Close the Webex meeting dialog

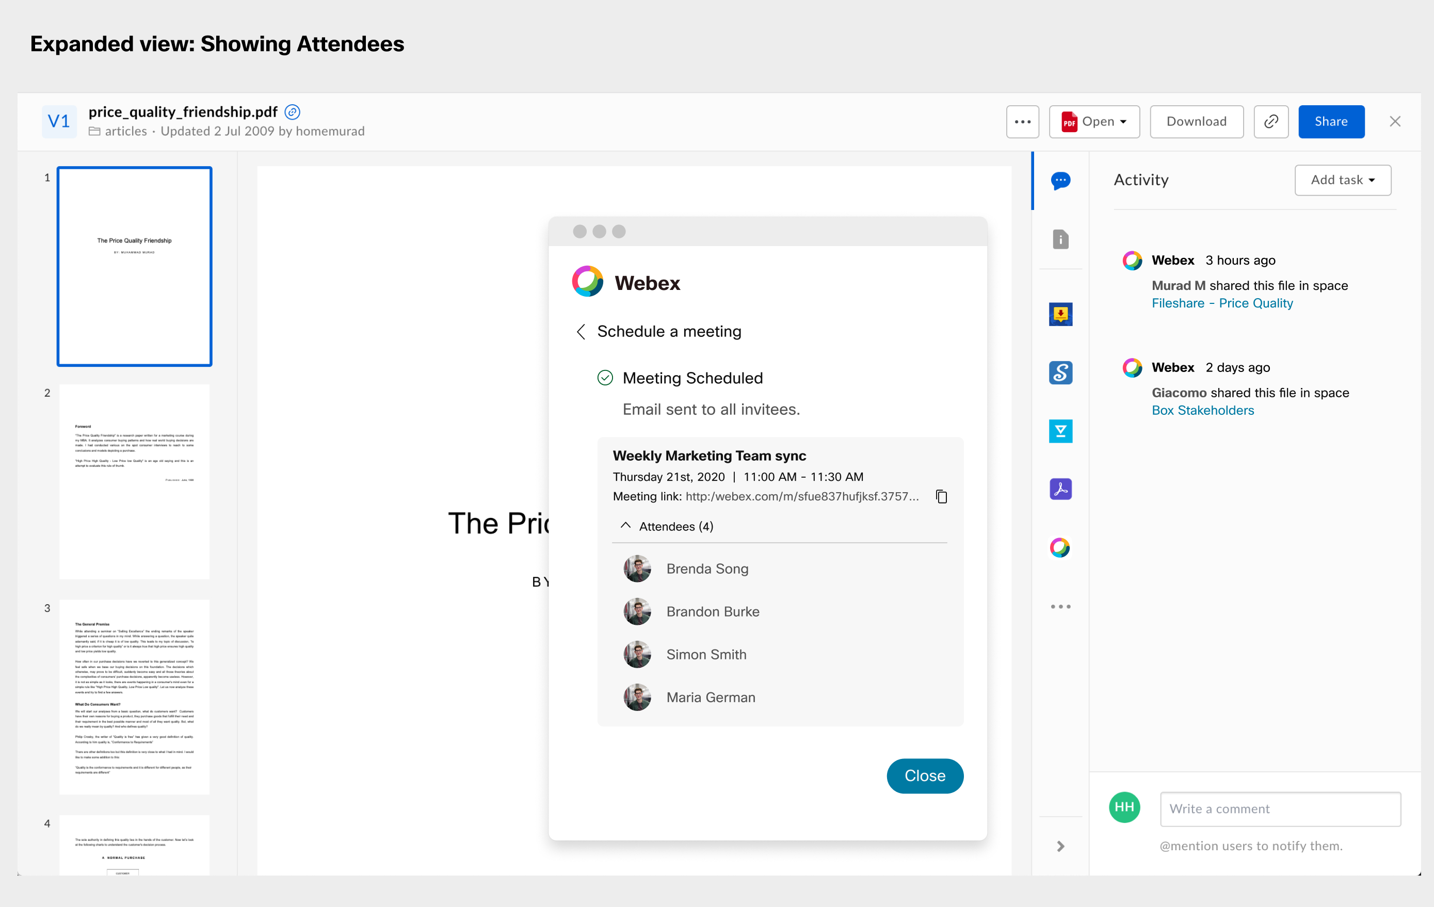(925, 775)
